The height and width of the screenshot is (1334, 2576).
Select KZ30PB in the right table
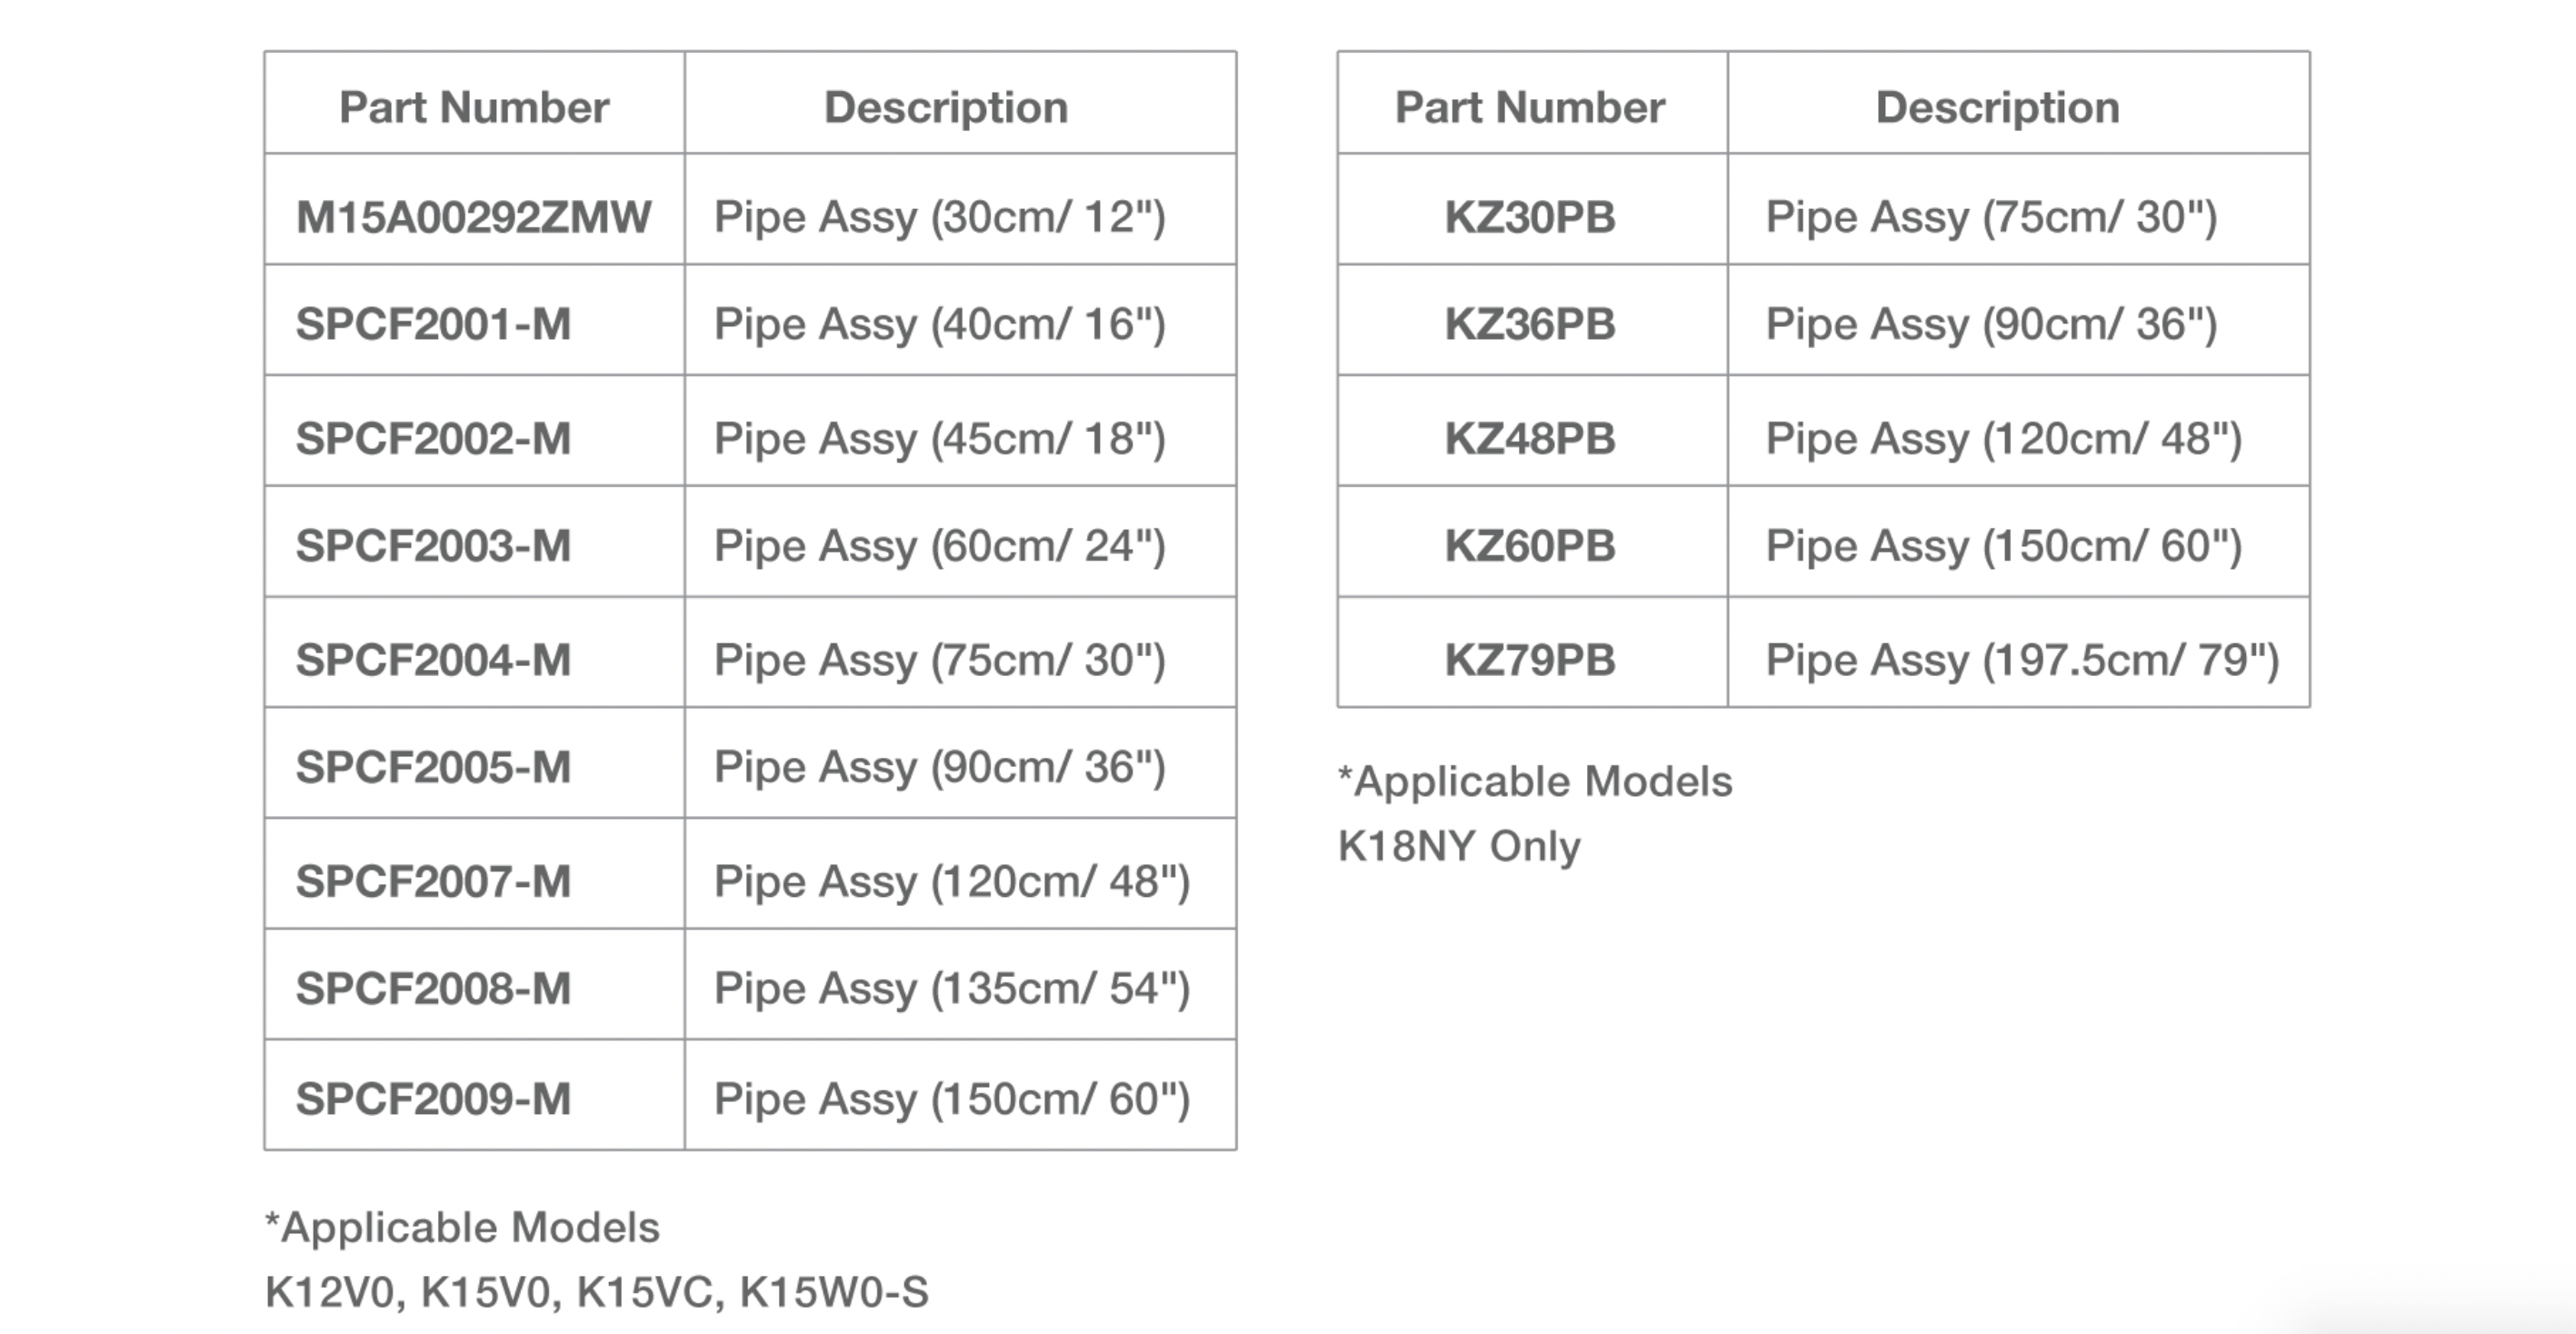(1530, 217)
